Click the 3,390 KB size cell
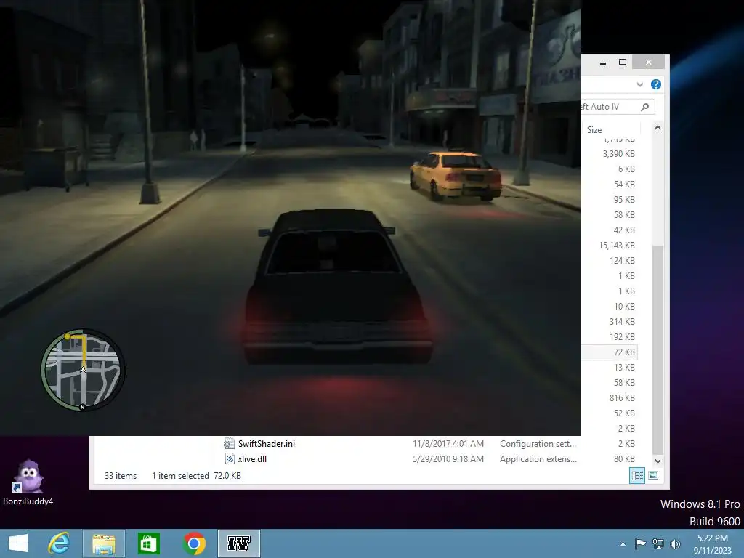The image size is (744, 558). point(619,154)
